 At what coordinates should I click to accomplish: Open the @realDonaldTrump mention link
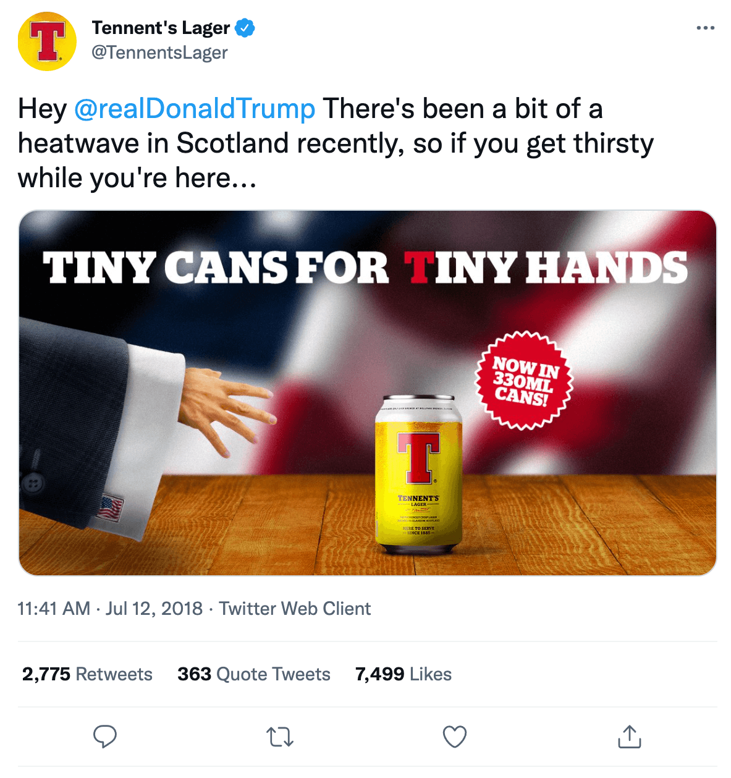195,109
